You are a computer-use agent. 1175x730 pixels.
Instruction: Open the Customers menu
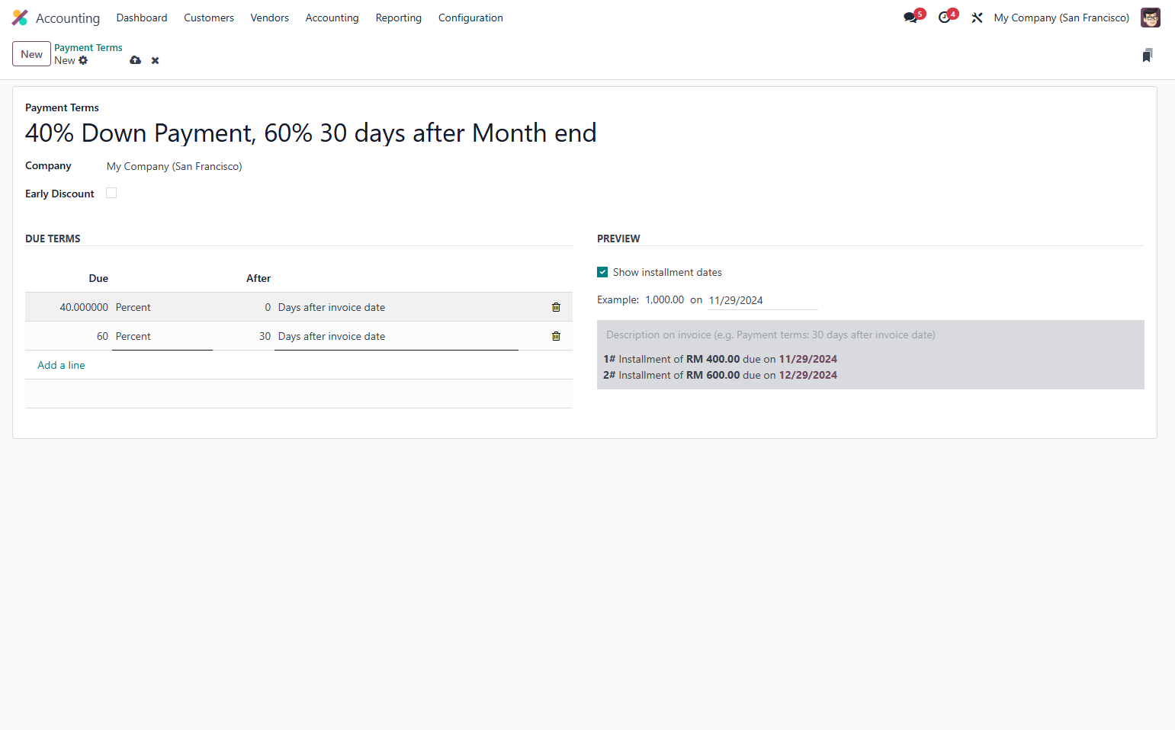pos(209,18)
